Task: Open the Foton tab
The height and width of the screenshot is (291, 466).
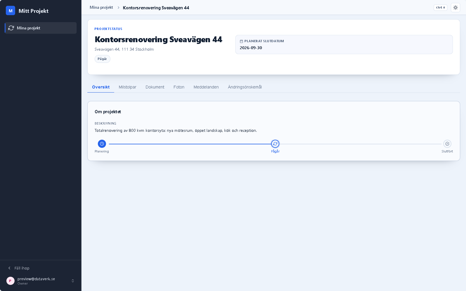Action: click(x=179, y=87)
